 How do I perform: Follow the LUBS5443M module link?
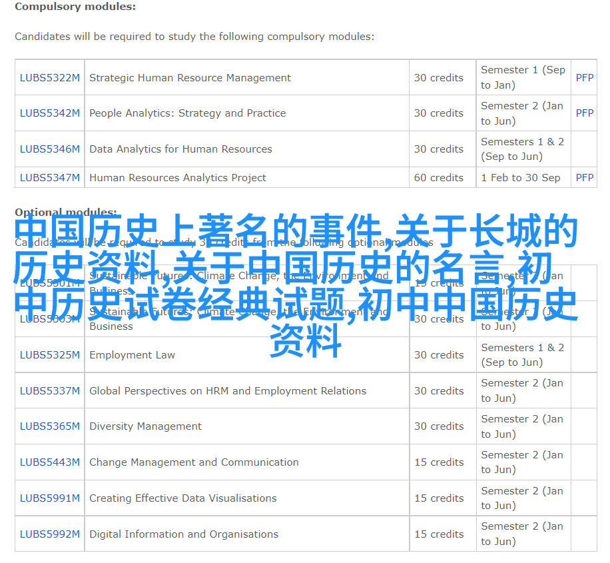[49, 462]
